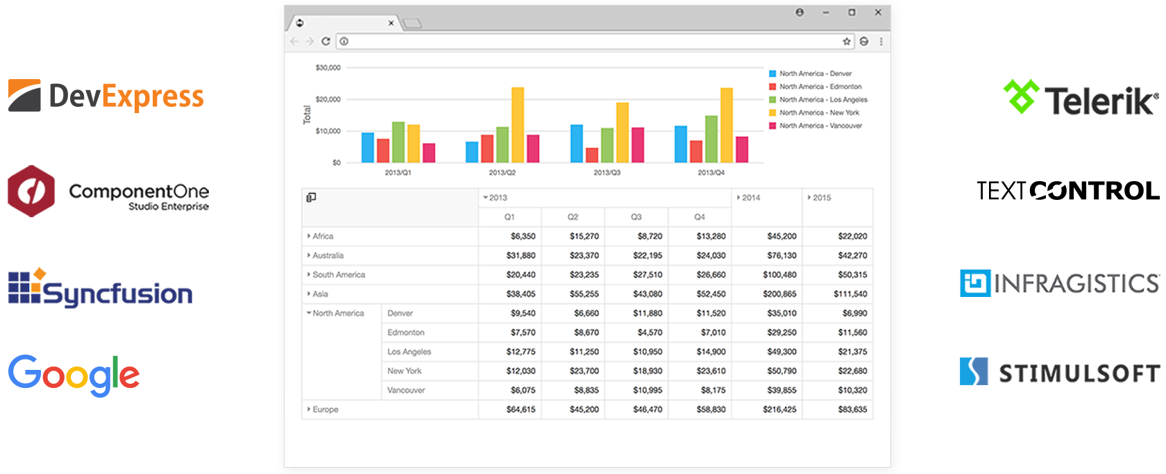Collapse the 2013 column group

[485, 198]
